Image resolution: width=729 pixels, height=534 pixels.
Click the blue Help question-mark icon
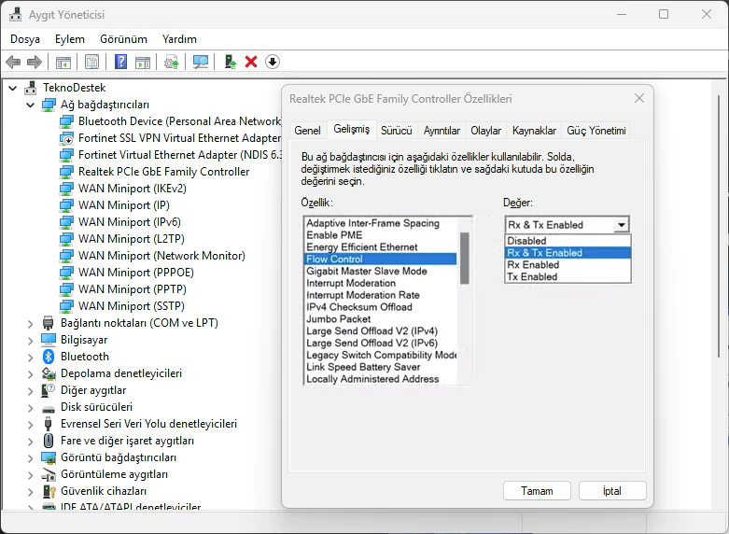[121, 62]
